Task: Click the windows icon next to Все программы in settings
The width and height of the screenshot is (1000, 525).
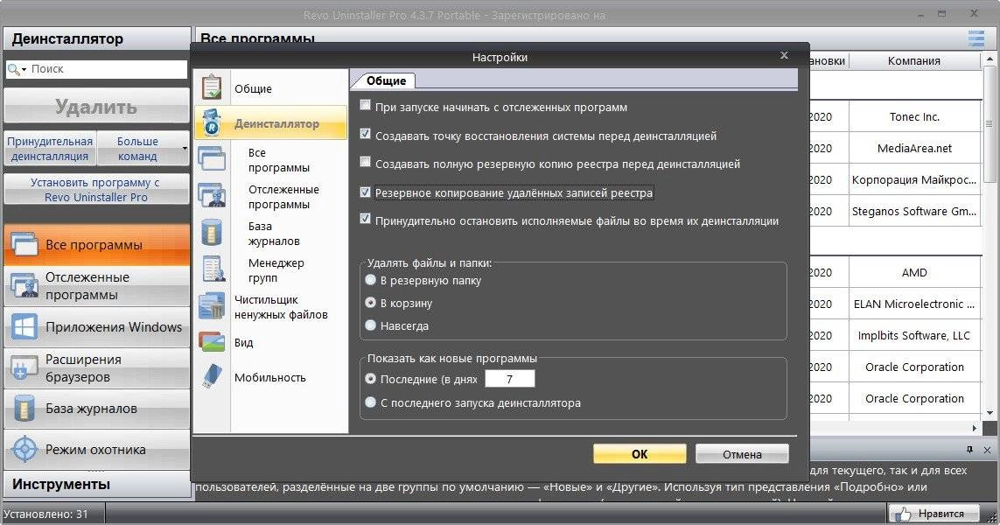Action: tap(211, 158)
